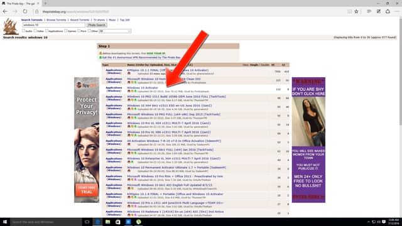This screenshot has height=226, width=402.
Task: Open Windows 10 Pro VL X86 v1511 MULTI-7 link
Action: click(169, 132)
